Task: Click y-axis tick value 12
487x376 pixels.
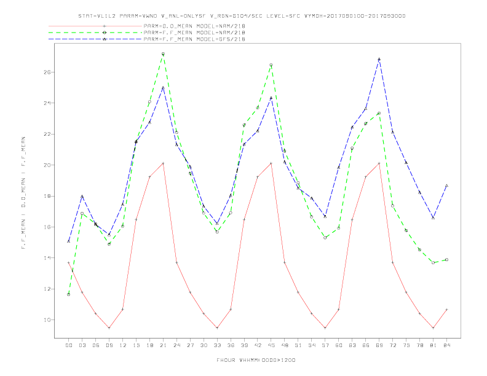Action: coord(47,289)
